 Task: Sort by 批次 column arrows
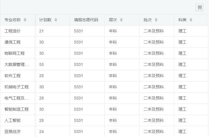(156, 20)
